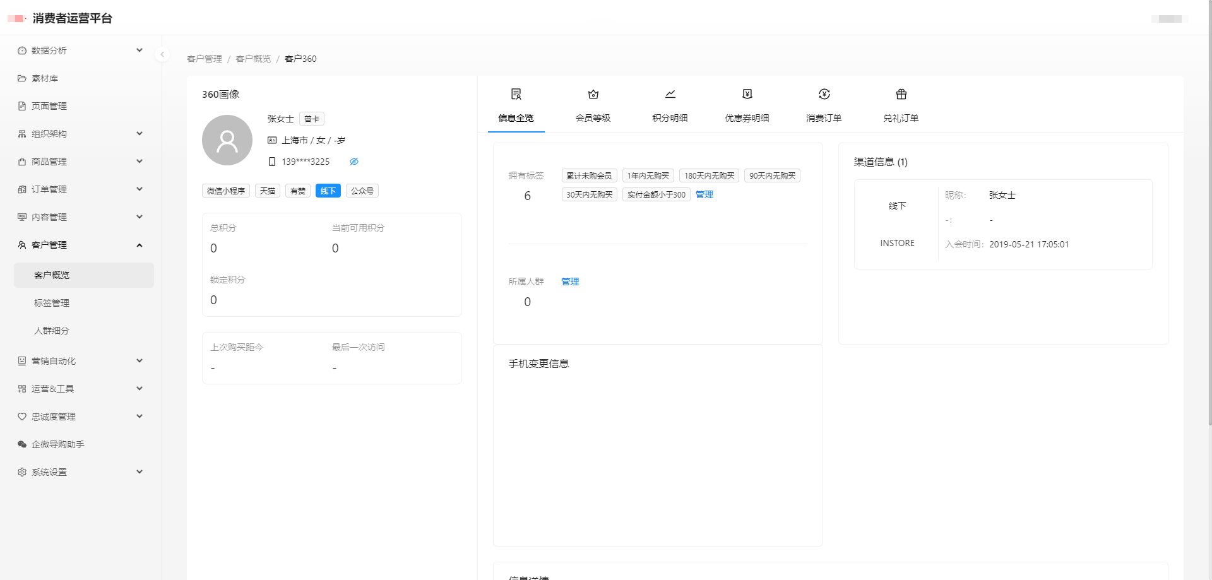The width and height of the screenshot is (1212, 580).
Task: Click the platform logo in header
Action: point(16,18)
